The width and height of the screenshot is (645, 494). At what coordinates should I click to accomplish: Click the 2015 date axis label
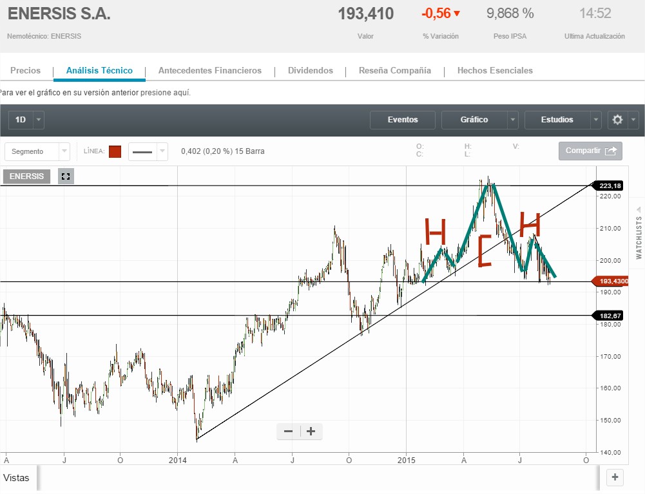click(407, 461)
